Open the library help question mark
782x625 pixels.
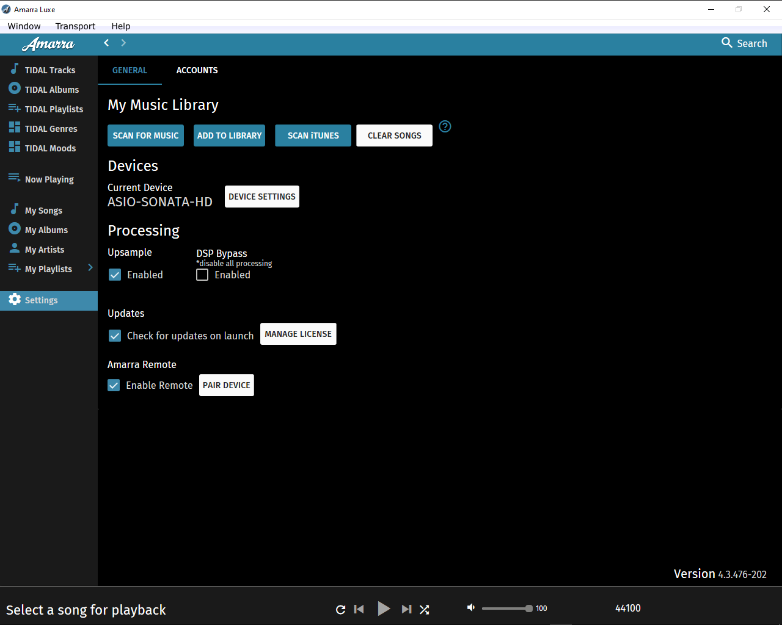coord(445,126)
